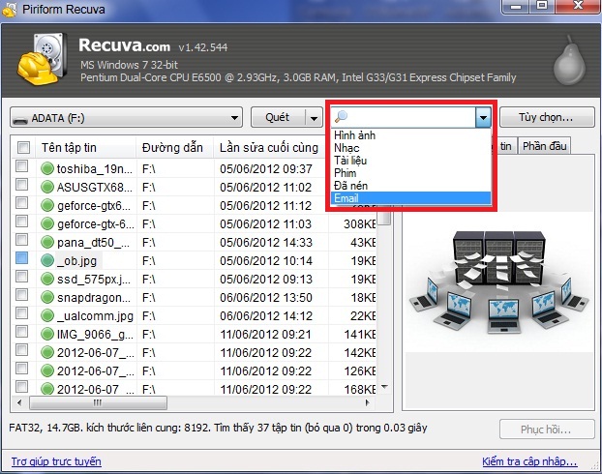Click green status dot for pana_dt50 file

point(46,242)
